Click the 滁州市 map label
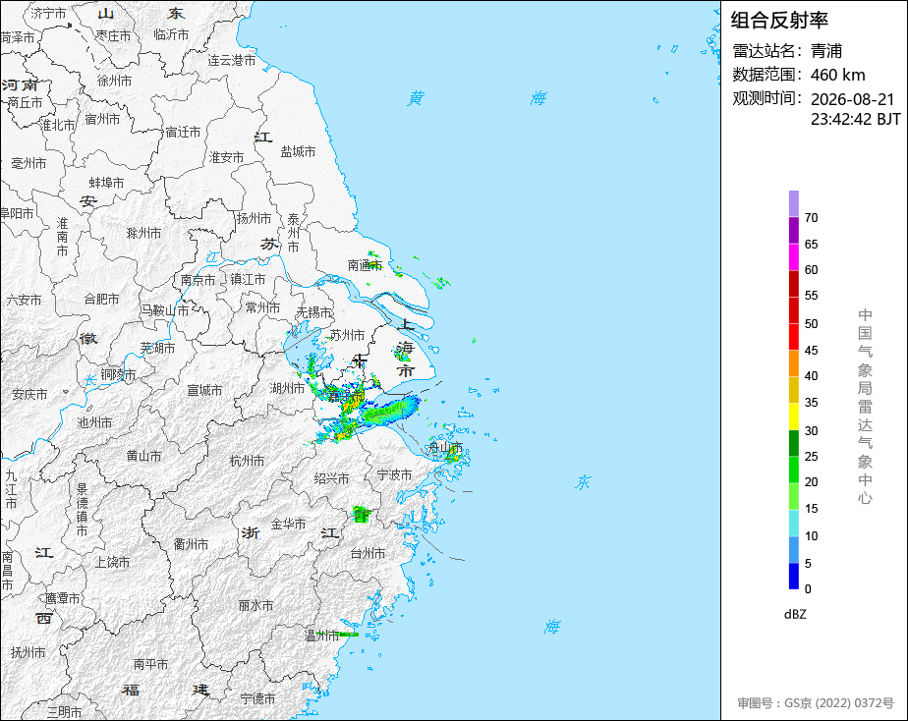This screenshot has height=721, width=908. point(143,233)
